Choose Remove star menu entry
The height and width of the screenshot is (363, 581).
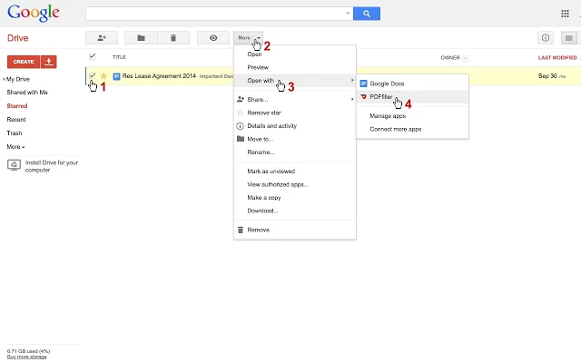pyautogui.click(x=295, y=113)
